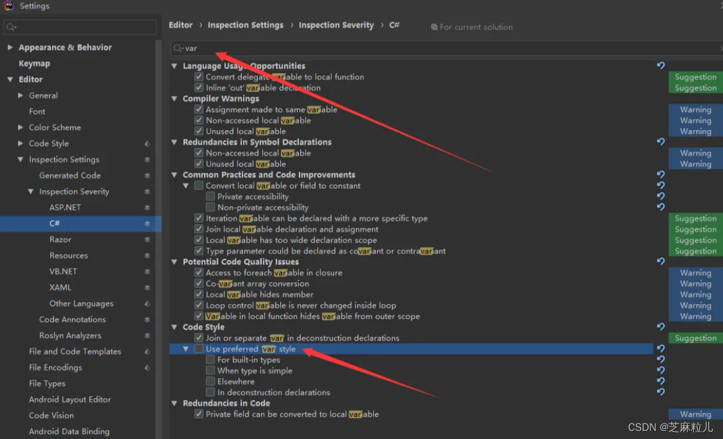The image size is (723, 439).
Task: Click the revert arrow beside Language Usage Opportunities
Action: tap(660, 65)
